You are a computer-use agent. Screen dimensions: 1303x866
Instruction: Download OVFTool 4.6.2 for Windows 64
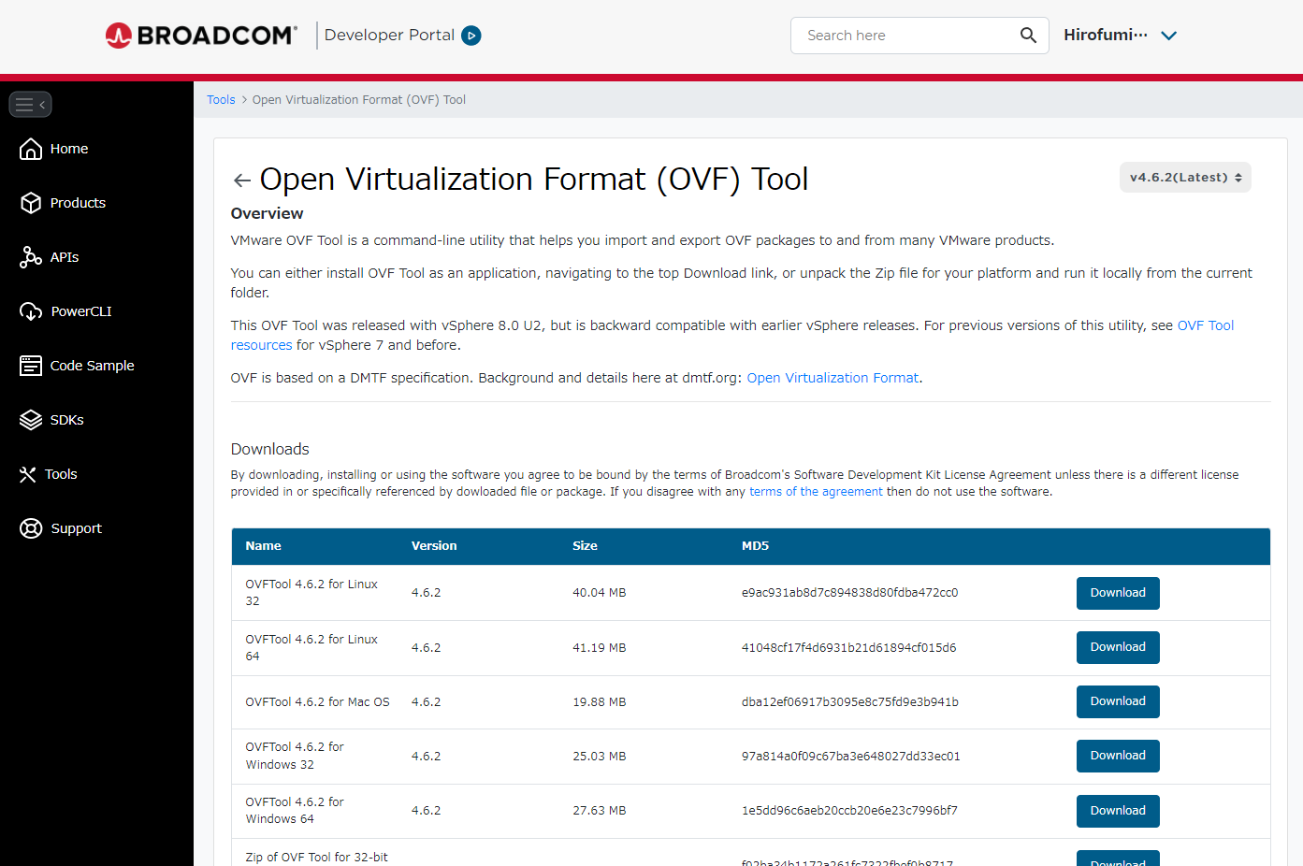click(1118, 811)
